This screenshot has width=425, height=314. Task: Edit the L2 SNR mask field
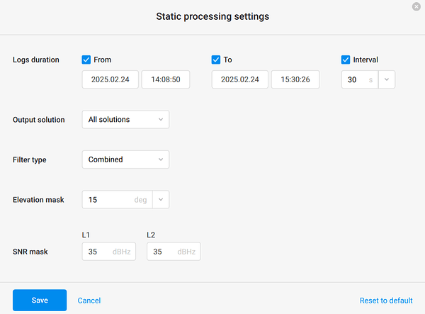tap(174, 252)
